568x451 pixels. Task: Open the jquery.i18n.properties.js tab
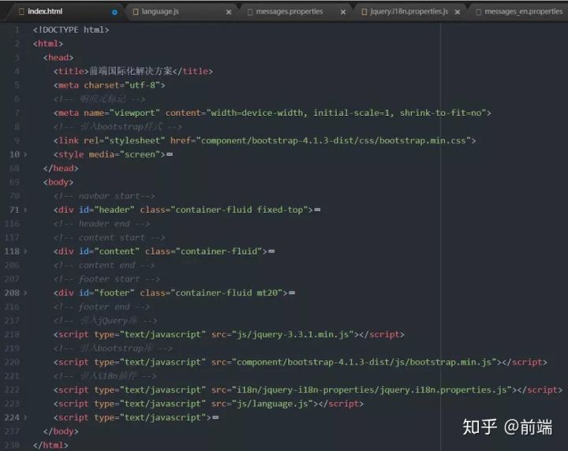click(x=409, y=12)
